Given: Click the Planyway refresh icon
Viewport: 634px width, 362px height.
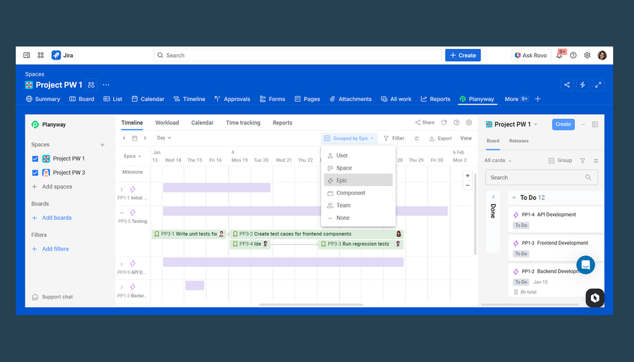Looking at the screenshot, I should coord(444,123).
